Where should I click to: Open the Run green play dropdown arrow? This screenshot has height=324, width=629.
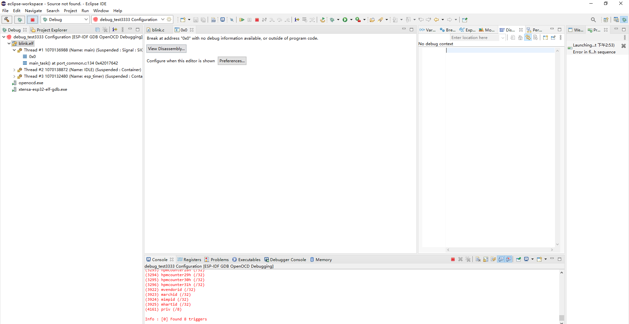pos(351,20)
